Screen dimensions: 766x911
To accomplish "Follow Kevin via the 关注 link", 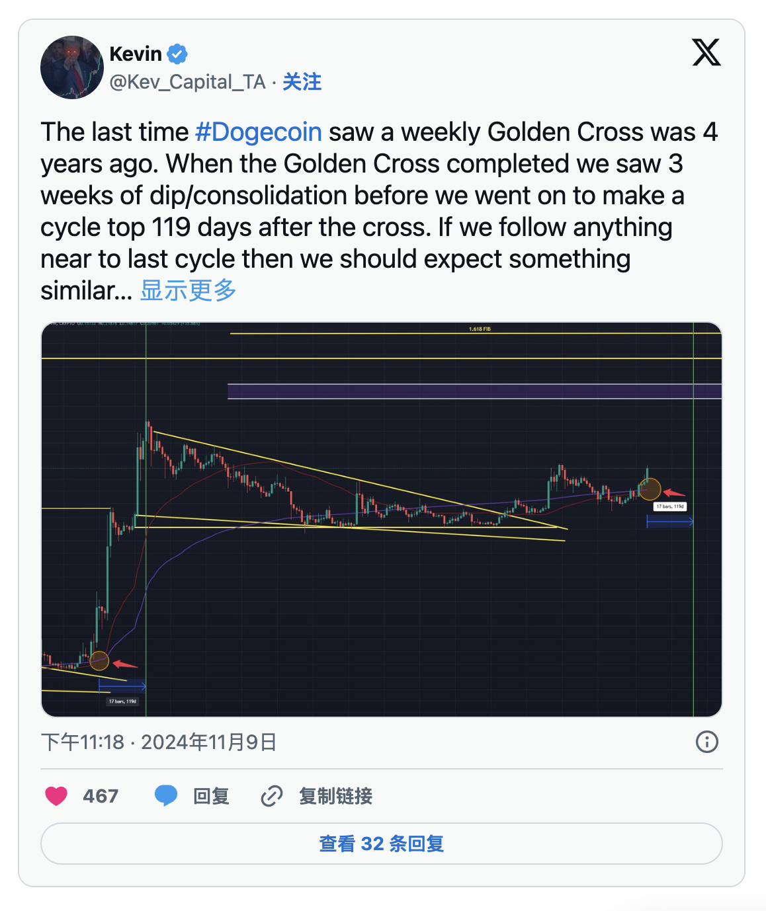I will click(x=302, y=82).
